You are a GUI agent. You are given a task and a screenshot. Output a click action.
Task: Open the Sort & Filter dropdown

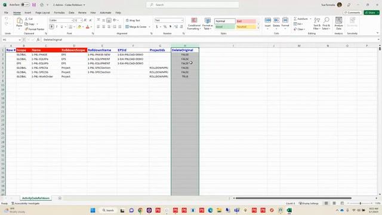(x=317, y=24)
